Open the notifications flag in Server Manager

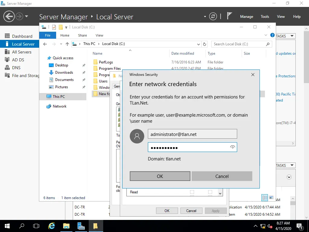pos(229,16)
